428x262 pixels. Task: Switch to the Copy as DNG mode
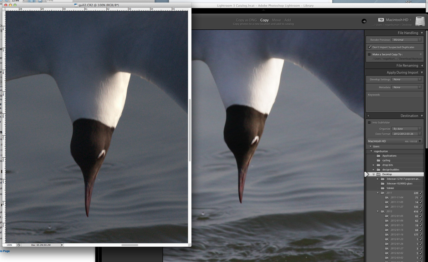click(246, 20)
